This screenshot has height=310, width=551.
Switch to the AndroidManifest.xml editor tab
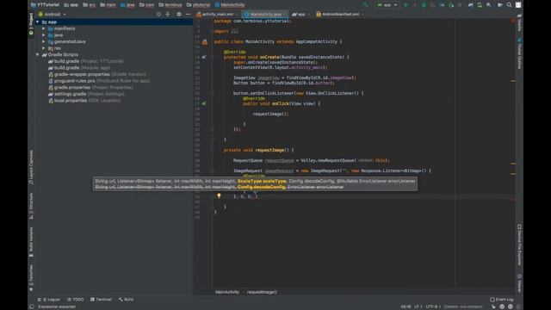pos(340,15)
